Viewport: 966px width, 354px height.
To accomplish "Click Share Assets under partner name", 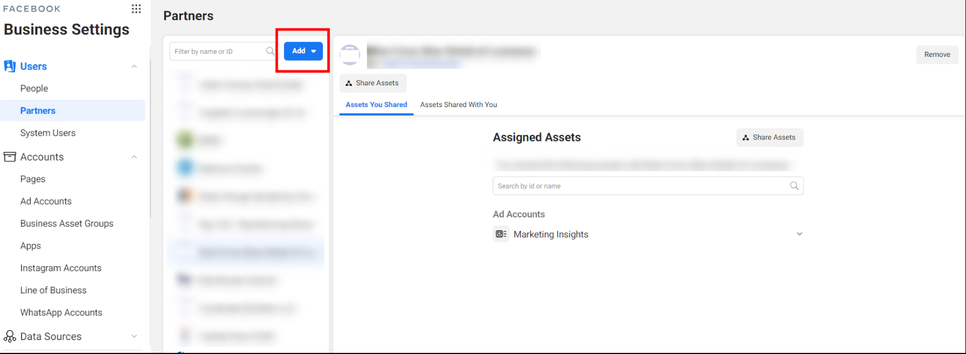I will point(373,83).
